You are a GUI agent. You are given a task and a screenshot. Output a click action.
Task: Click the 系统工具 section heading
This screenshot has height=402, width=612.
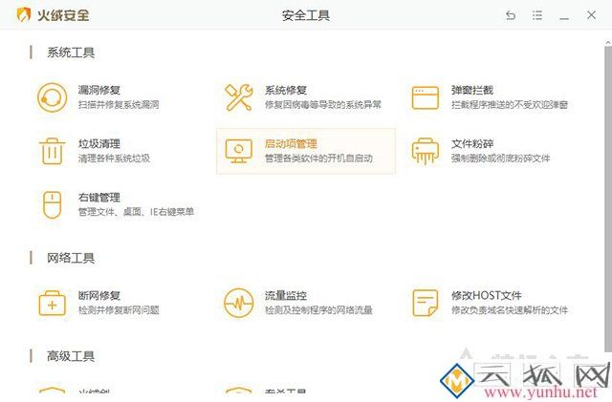coord(71,53)
